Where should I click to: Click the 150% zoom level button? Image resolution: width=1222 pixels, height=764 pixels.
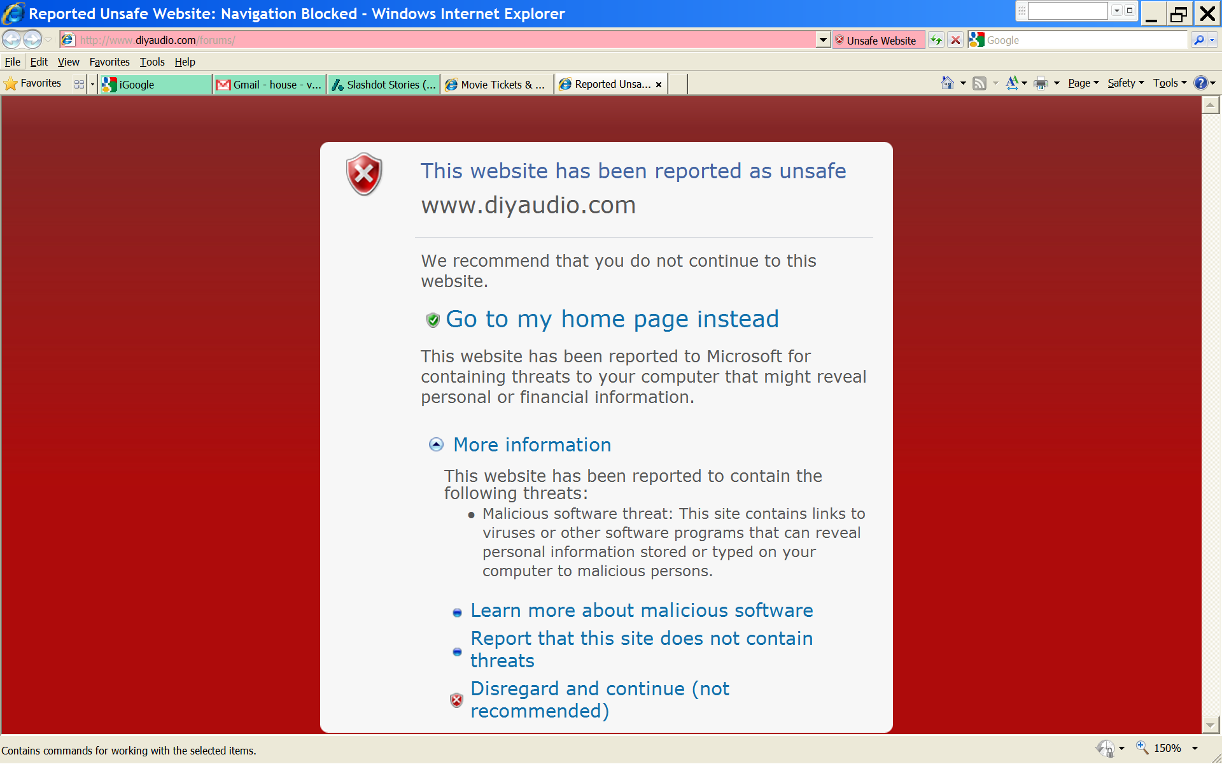pyautogui.click(x=1160, y=749)
